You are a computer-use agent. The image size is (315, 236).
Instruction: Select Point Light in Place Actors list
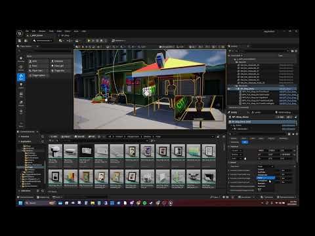tap(60, 66)
